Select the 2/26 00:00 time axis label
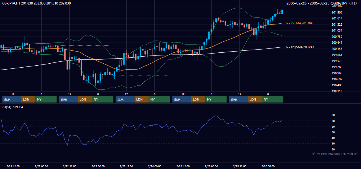 [268, 166]
